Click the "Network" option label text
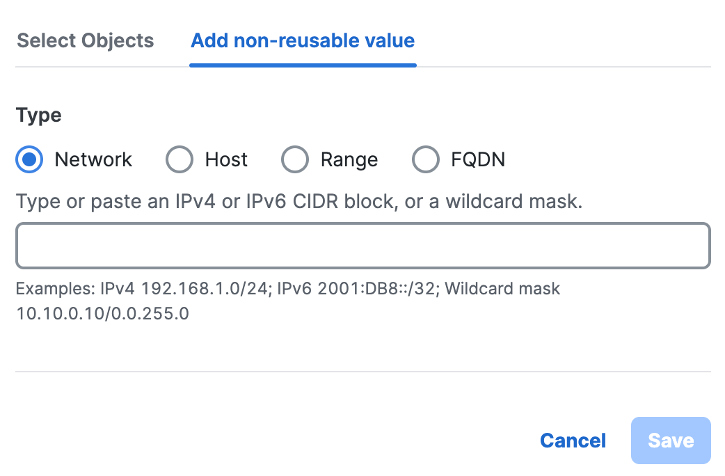 93,160
